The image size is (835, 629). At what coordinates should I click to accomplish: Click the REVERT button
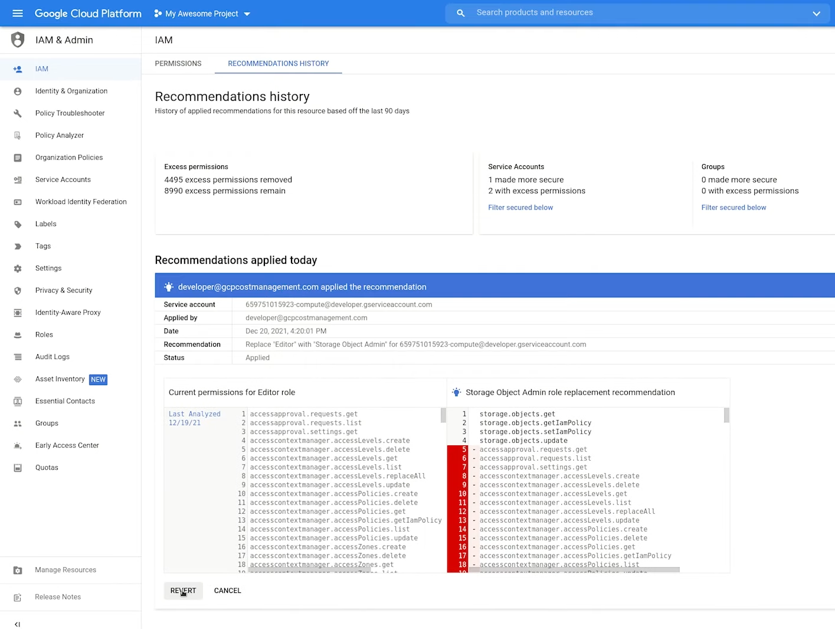tap(183, 591)
